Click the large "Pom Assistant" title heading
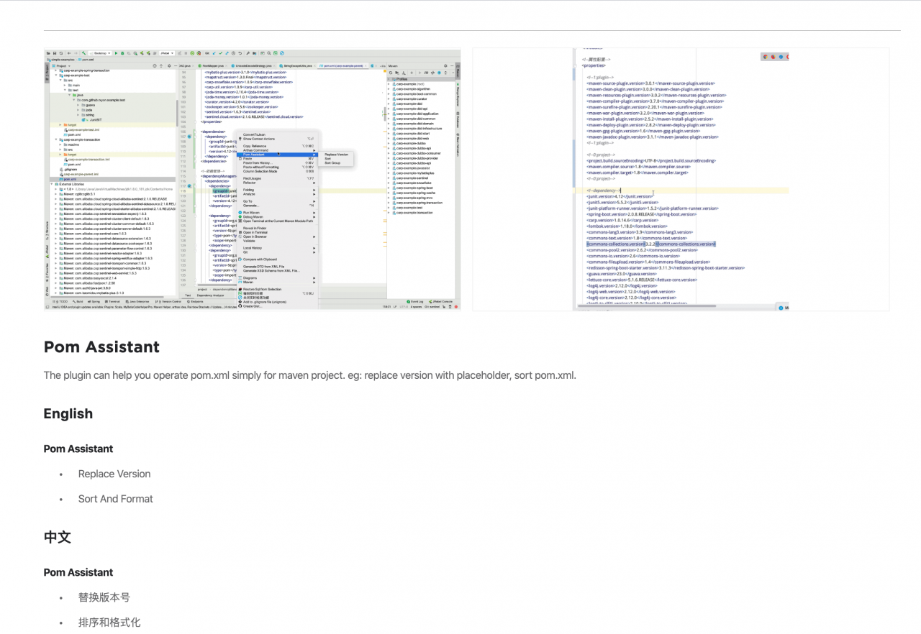The height and width of the screenshot is (634, 921). pos(101,347)
